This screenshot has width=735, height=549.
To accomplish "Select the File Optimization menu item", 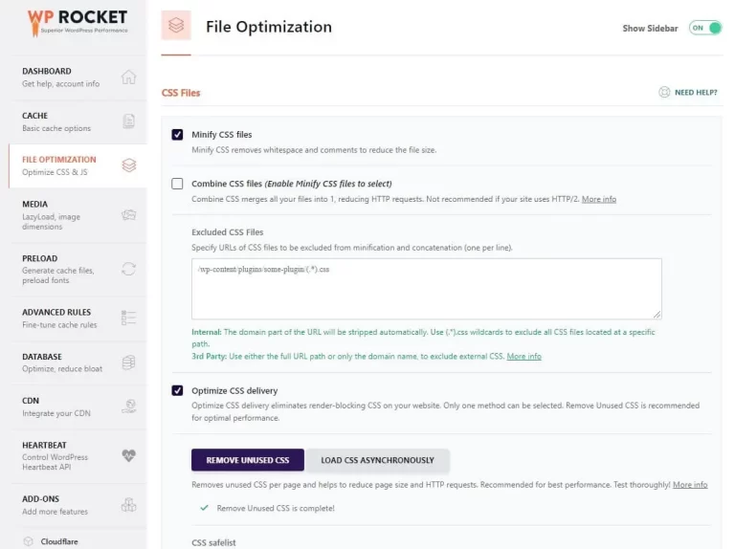I will pyautogui.click(x=78, y=165).
